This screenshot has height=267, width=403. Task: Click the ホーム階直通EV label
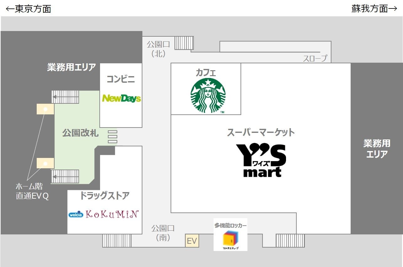pos(32,191)
